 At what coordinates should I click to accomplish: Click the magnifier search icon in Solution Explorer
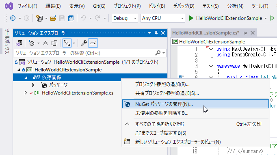click(158, 53)
